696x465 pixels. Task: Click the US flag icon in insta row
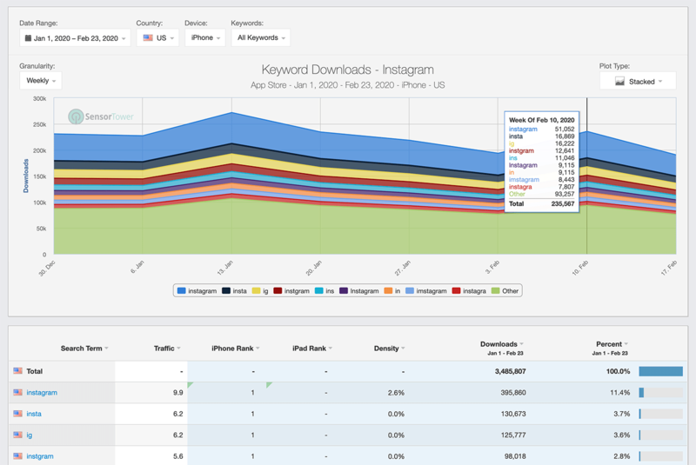click(17, 414)
